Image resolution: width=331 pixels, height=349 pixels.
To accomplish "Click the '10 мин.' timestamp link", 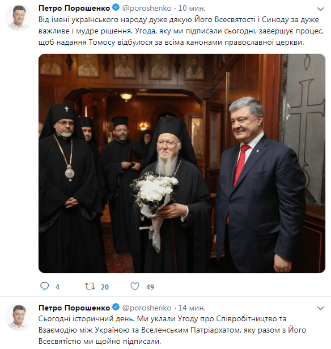I will point(192,8).
